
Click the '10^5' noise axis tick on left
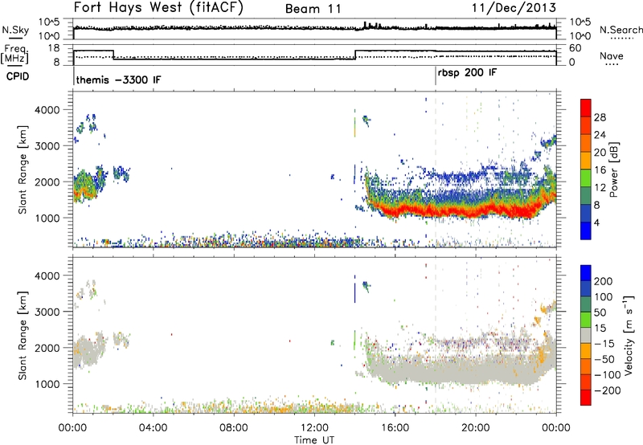tap(49, 22)
